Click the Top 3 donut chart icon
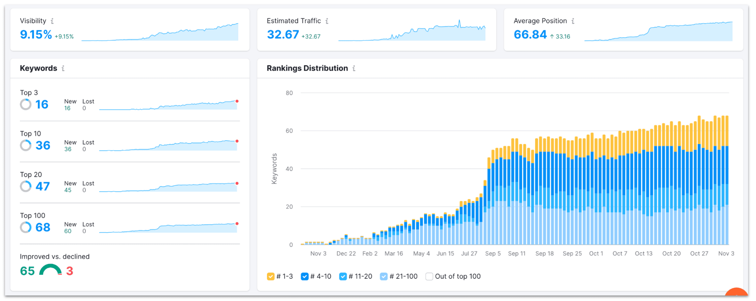This screenshot has height=301, width=756. pyautogui.click(x=26, y=104)
